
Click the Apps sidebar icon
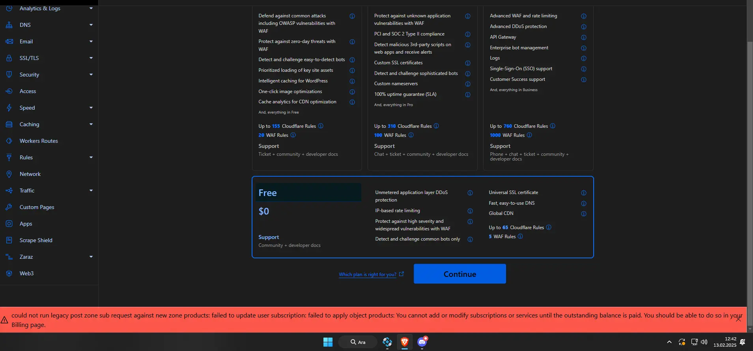click(x=9, y=224)
